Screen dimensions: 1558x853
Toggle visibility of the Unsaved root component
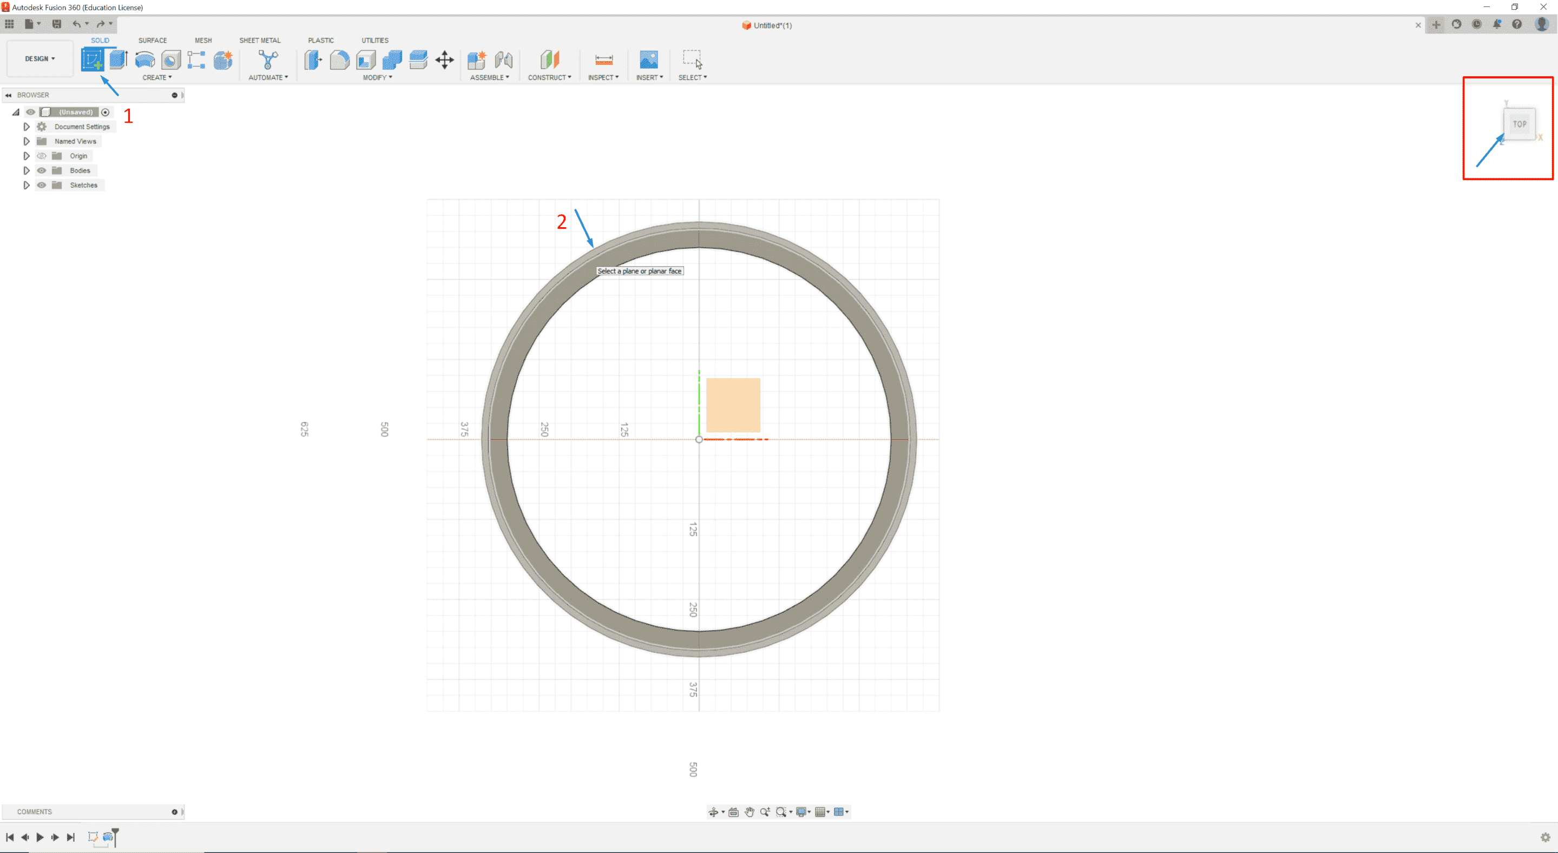(30, 112)
